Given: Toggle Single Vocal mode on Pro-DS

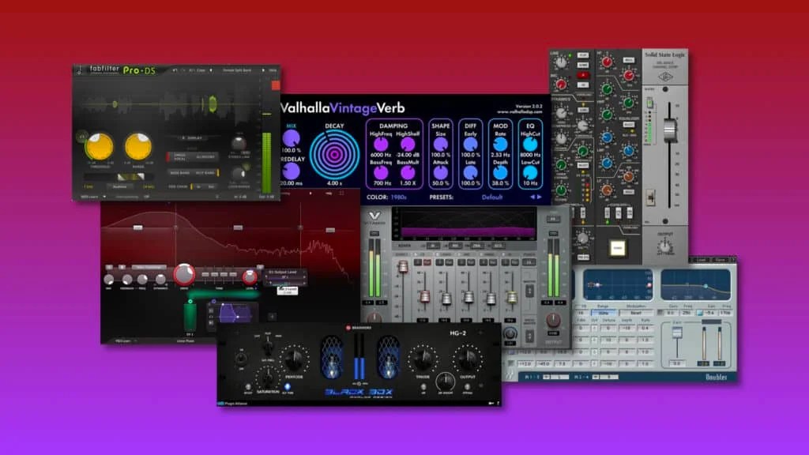Looking at the screenshot, I should pos(179,156).
